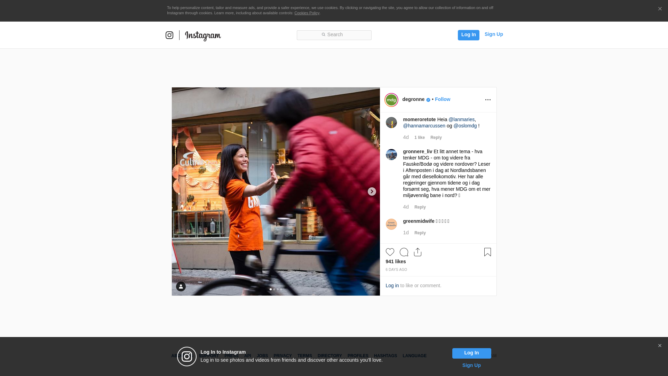The image size is (668, 376).
Task: Click Log In button in bottom banner
Action: pyautogui.click(x=471, y=353)
